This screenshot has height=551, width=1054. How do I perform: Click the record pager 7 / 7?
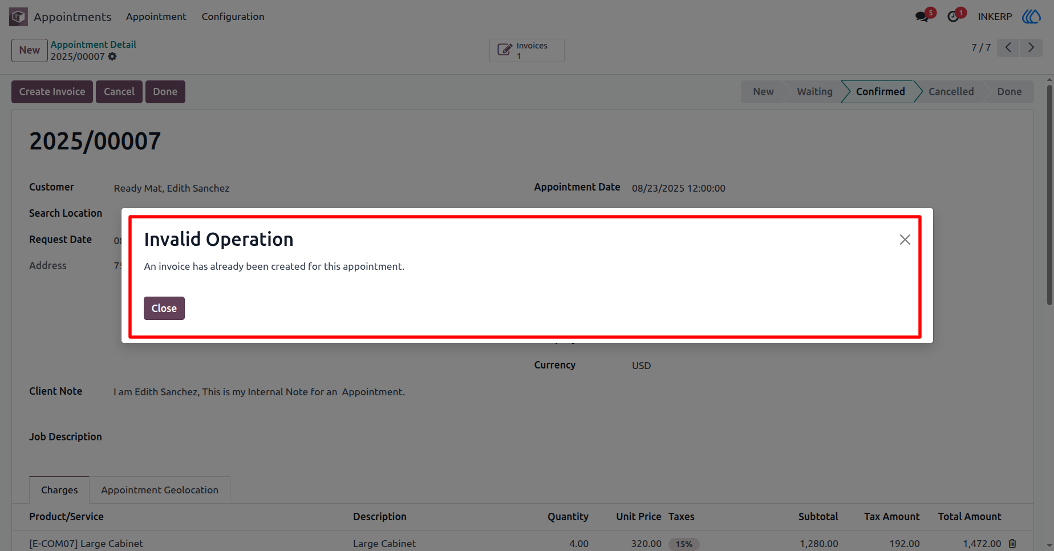click(x=981, y=47)
